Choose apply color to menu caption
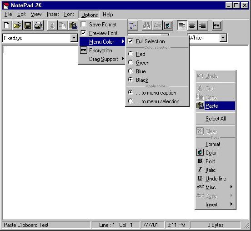This screenshot has height=231, width=251. pyautogui.click(x=131, y=92)
